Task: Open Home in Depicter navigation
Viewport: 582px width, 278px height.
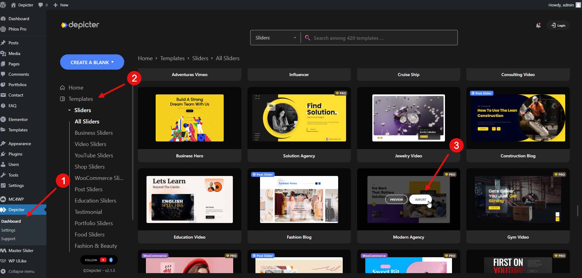Action: pos(76,88)
